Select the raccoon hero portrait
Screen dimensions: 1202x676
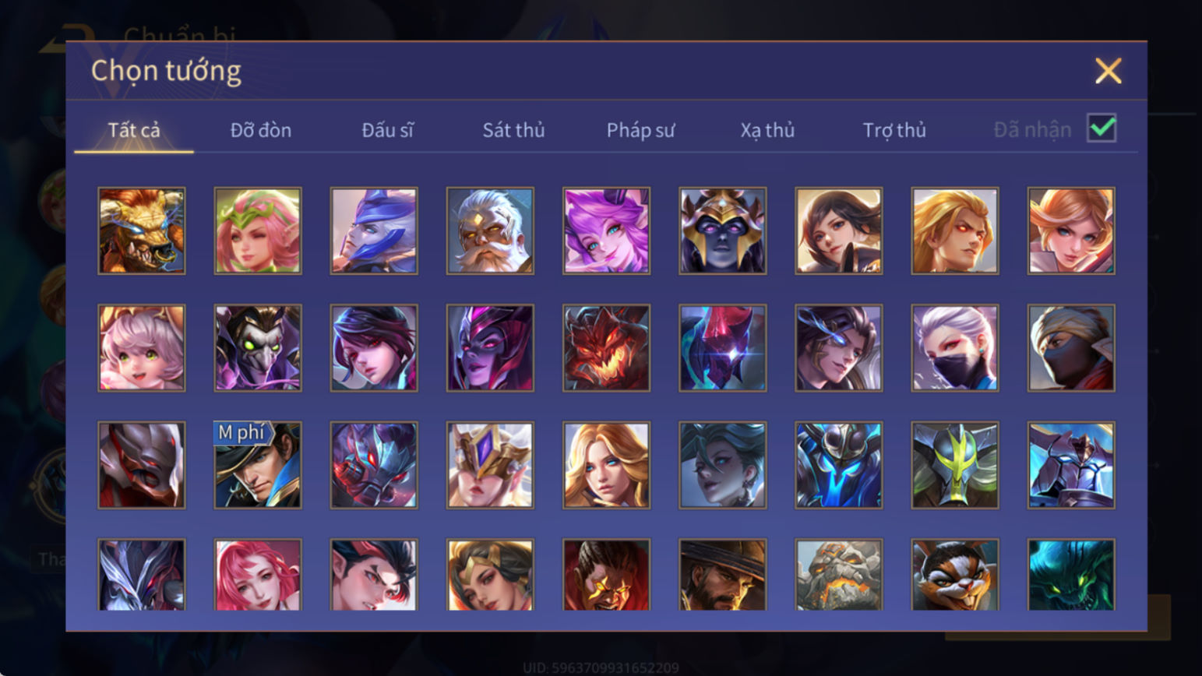pyautogui.click(x=954, y=575)
